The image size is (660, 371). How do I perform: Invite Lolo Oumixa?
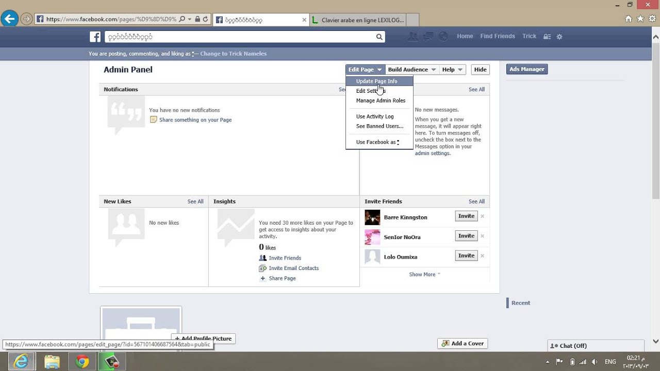pyautogui.click(x=466, y=256)
